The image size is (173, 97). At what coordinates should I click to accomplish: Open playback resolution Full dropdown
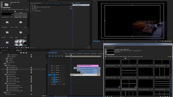tap(158, 41)
